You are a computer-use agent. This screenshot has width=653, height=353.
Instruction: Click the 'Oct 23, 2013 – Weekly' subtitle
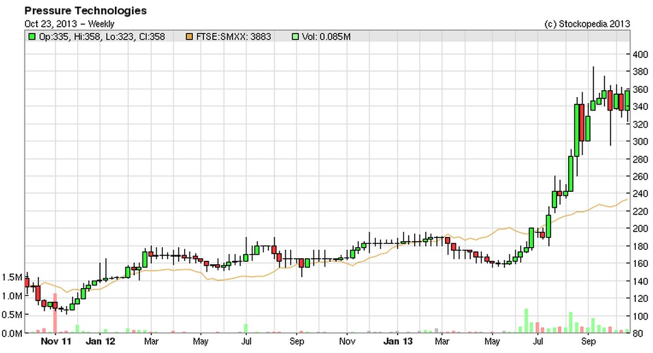(69, 24)
